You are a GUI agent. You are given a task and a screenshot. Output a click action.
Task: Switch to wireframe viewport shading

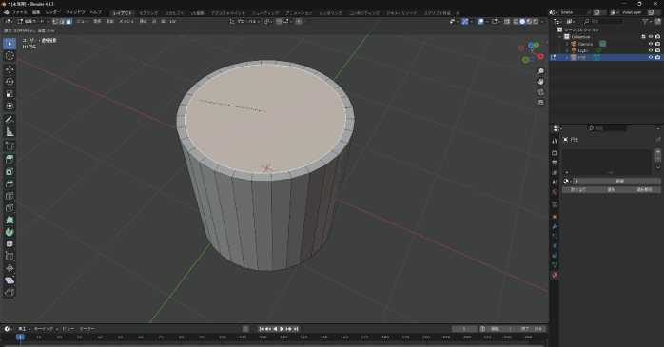tap(516, 21)
